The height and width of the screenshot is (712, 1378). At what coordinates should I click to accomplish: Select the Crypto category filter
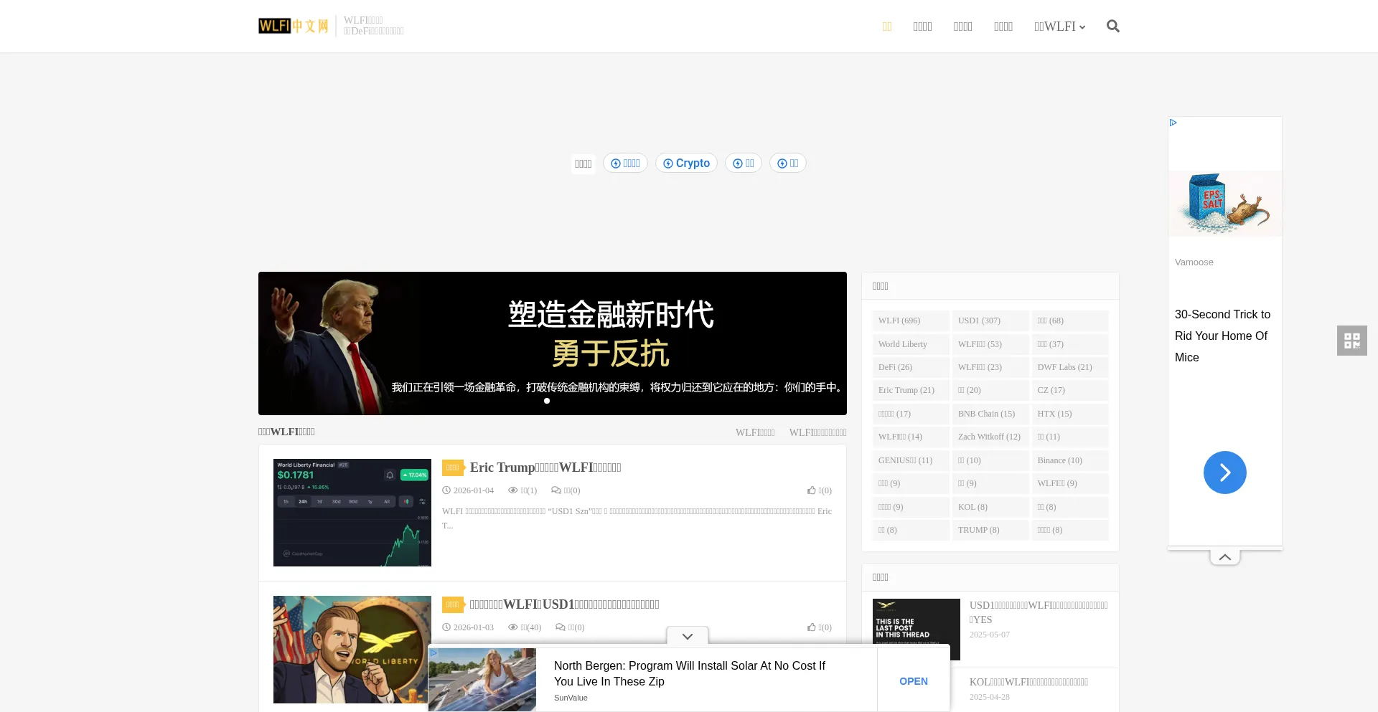[686, 163]
